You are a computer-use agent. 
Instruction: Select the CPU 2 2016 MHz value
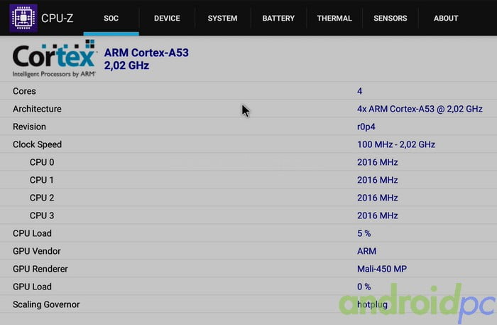[x=378, y=198]
